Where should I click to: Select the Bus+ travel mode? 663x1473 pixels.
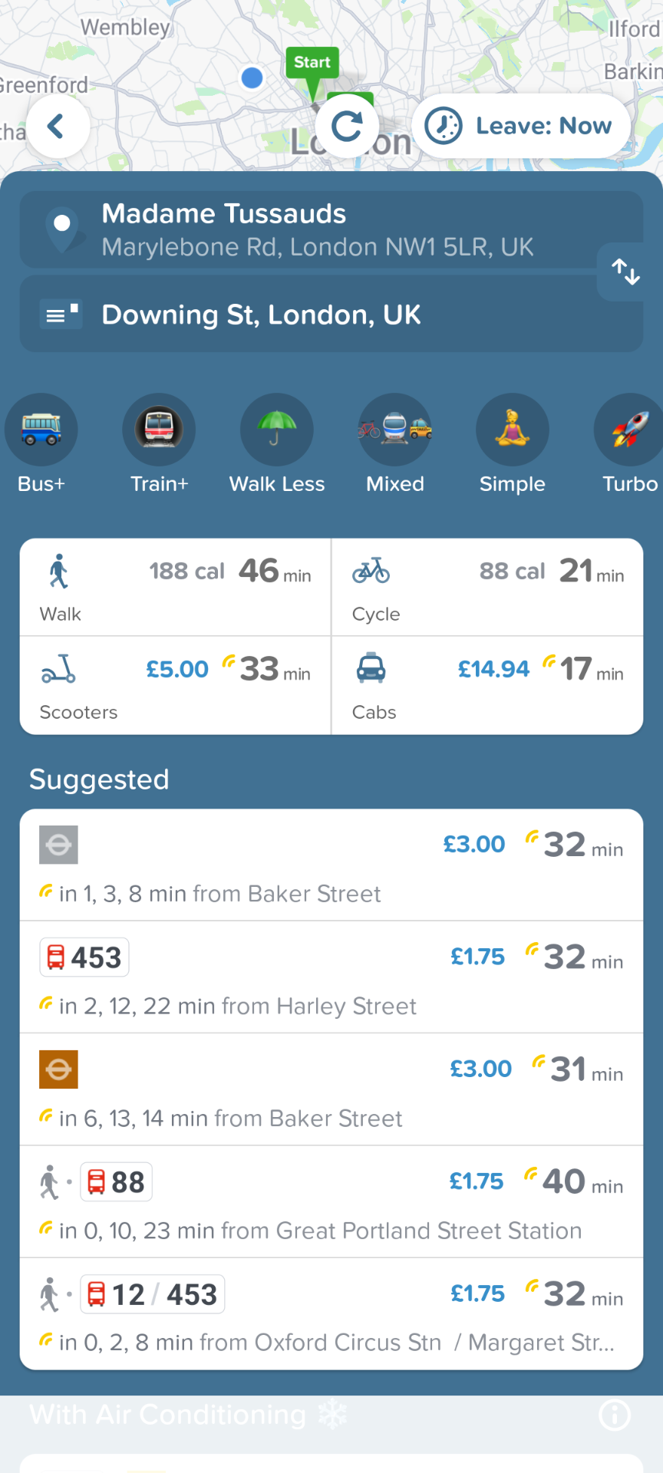[41, 443]
